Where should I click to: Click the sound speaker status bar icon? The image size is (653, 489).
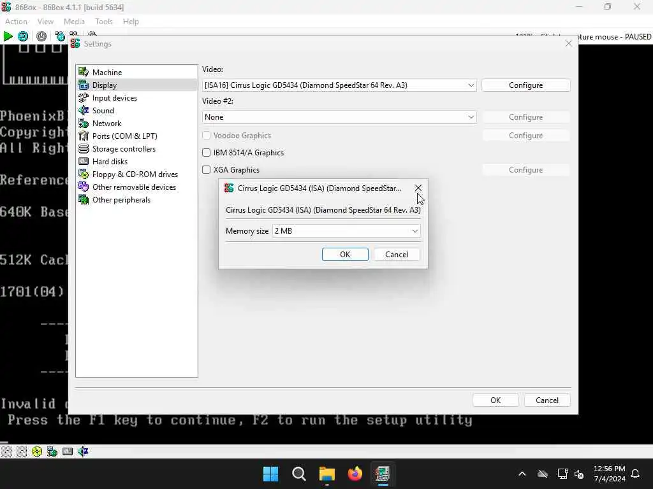(83, 451)
